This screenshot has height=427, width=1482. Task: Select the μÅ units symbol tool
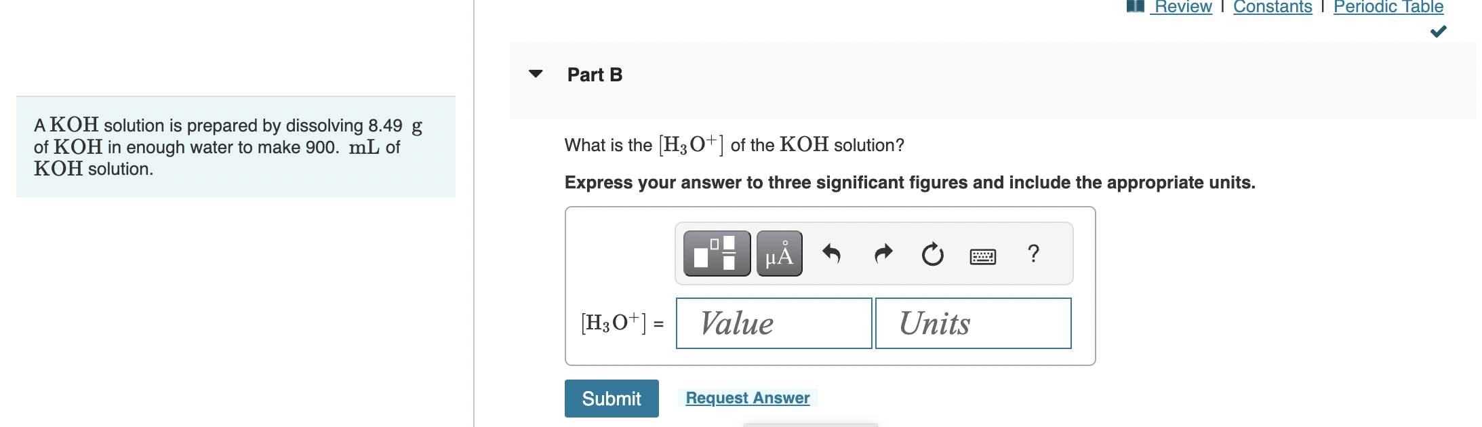click(778, 253)
